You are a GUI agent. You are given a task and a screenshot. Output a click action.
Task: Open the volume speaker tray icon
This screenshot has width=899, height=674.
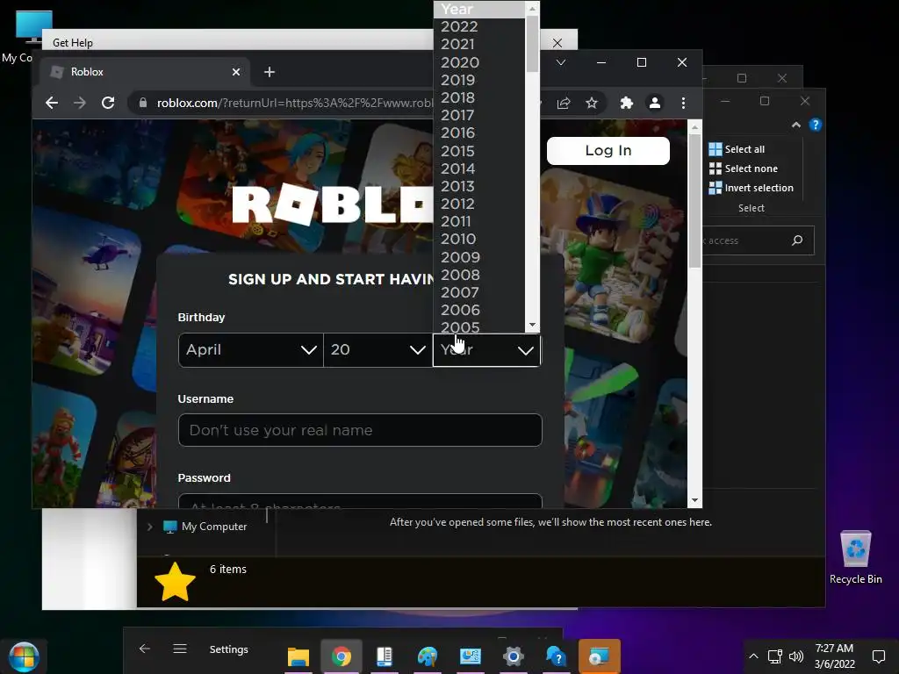795,656
